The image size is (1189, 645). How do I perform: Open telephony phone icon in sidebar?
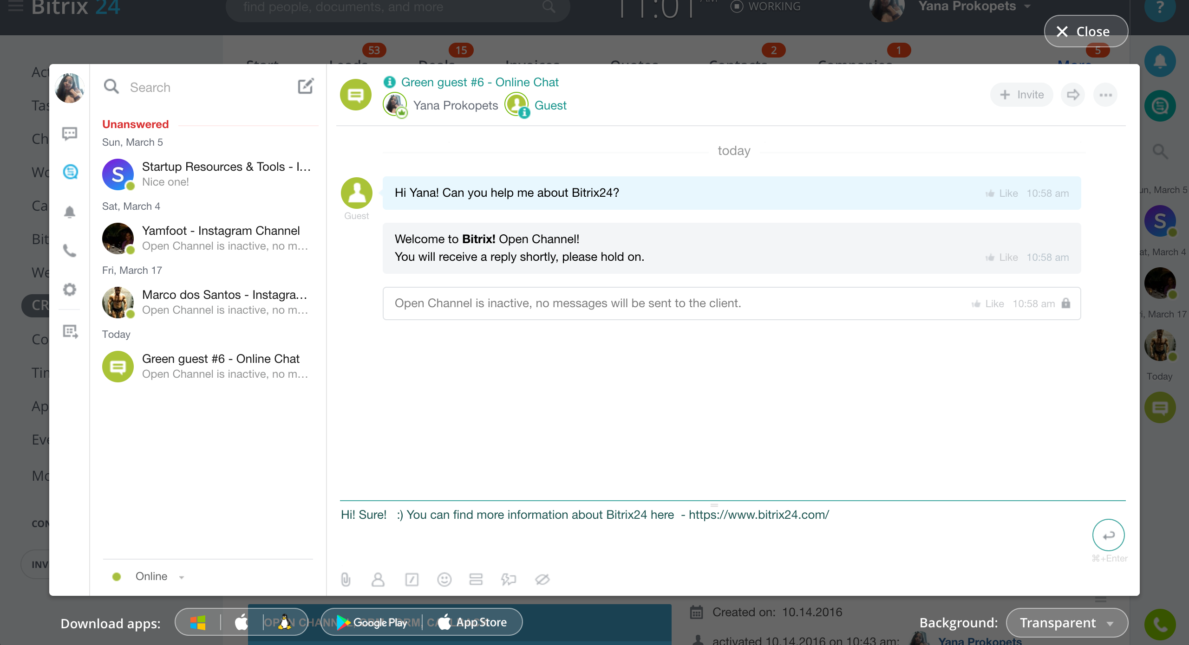tap(70, 251)
